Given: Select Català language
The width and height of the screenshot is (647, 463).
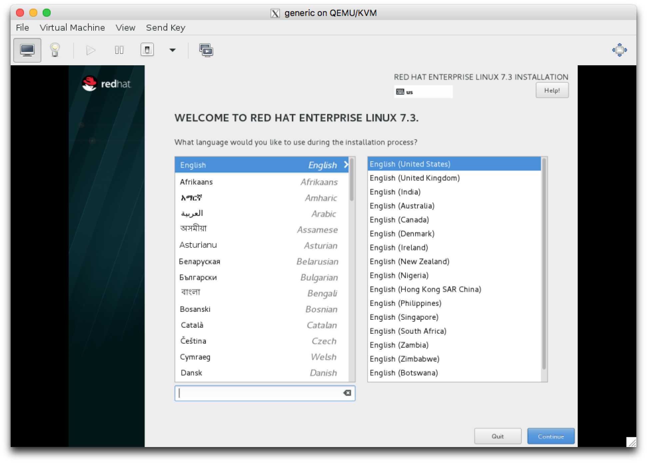Looking at the screenshot, I should 262,325.
